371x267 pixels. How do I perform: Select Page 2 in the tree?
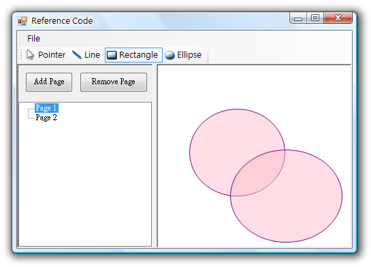(46, 118)
